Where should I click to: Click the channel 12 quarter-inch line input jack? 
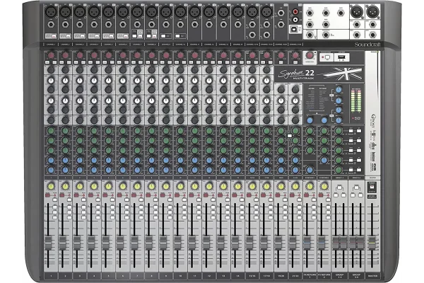[x=209, y=25]
